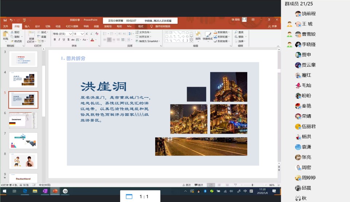Click the Paste (粘贴) icon
350x202 pixels.
[5, 34]
